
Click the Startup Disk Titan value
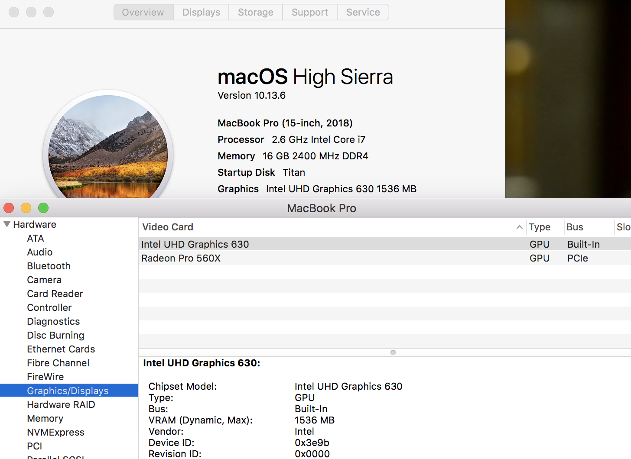point(294,172)
